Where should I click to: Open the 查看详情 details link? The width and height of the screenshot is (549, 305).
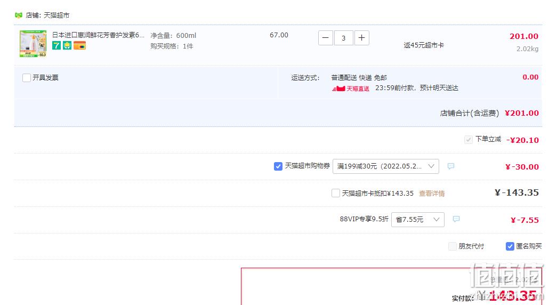(432, 194)
